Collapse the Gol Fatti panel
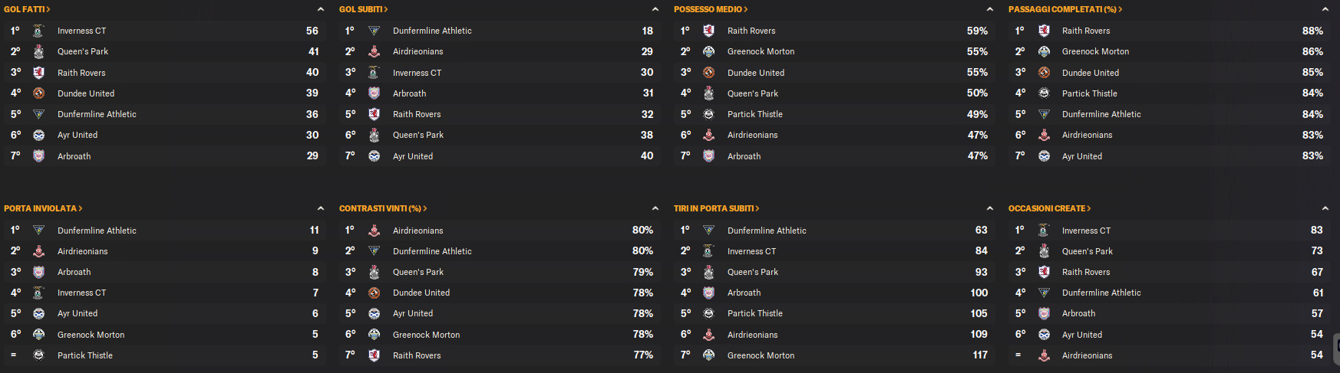Viewport: 1340px width, 373px height. pyautogui.click(x=320, y=9)
